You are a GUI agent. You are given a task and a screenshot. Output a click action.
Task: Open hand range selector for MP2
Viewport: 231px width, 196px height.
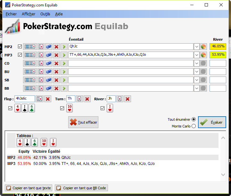point(30,47)
